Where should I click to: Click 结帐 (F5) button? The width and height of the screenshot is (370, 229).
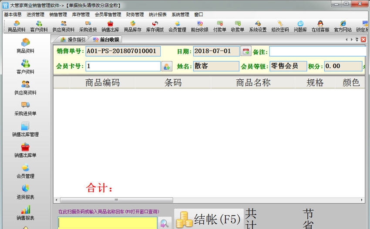pos(209,219)
